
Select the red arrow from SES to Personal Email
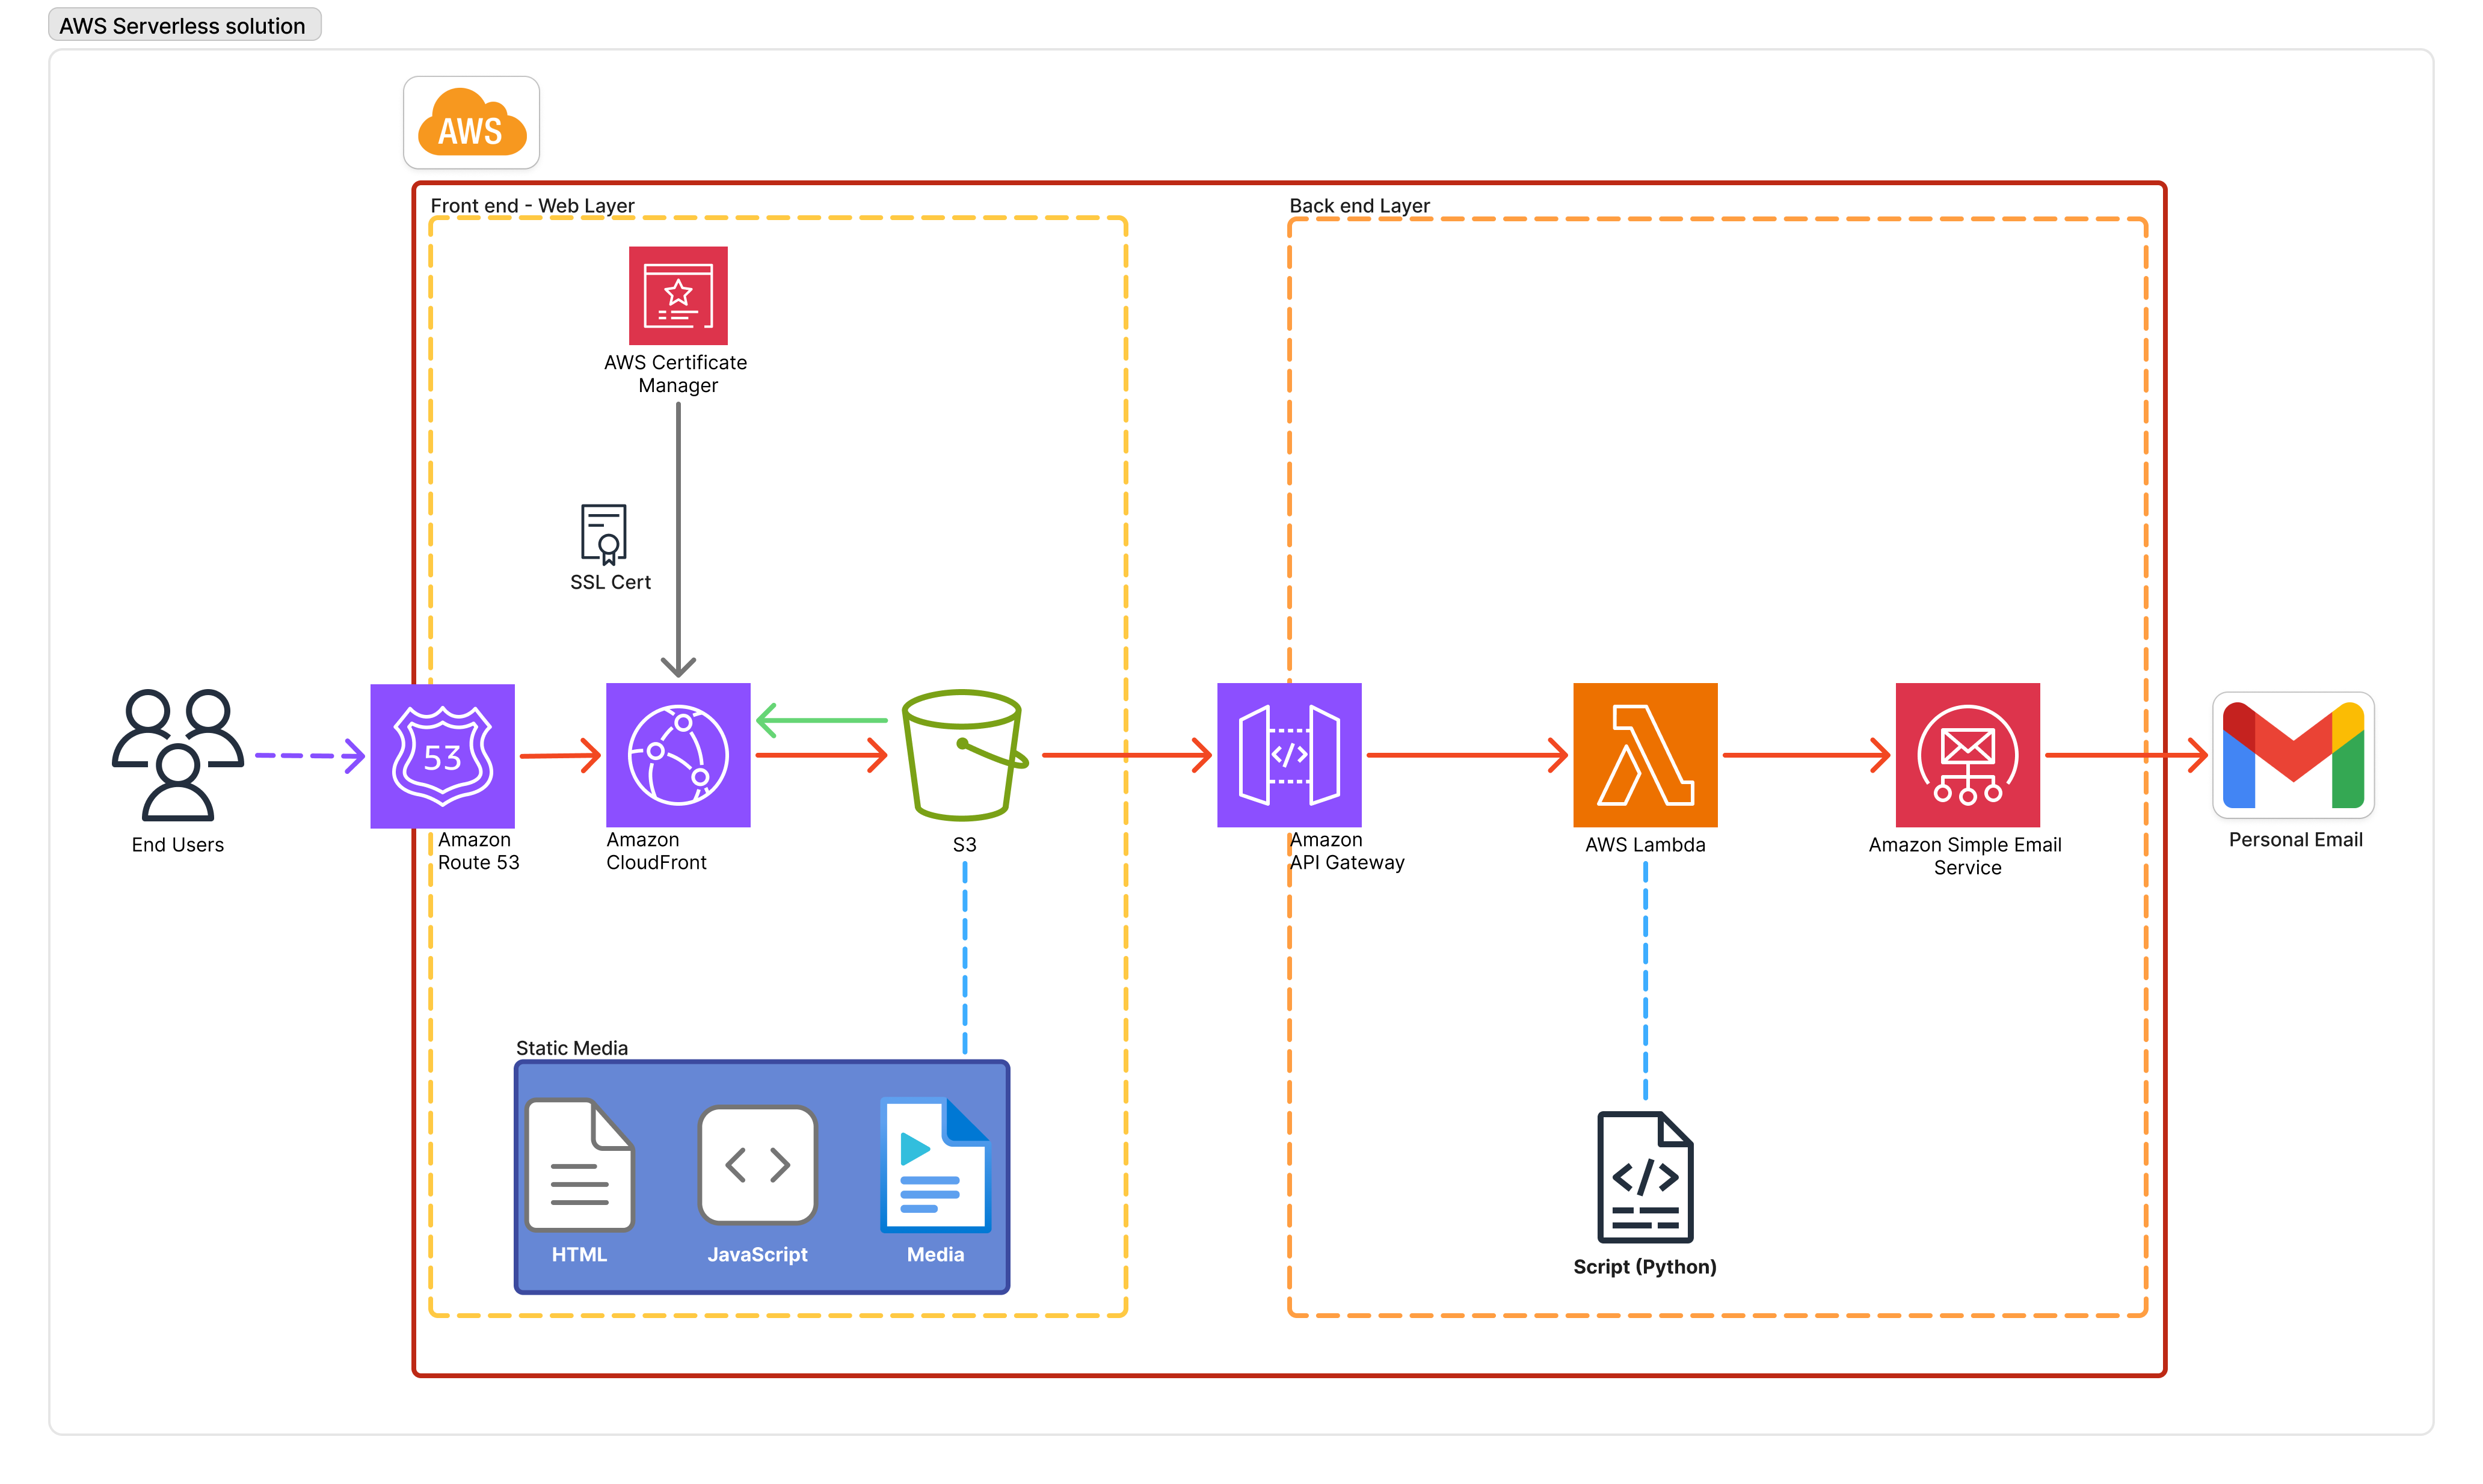(2126, 754)
